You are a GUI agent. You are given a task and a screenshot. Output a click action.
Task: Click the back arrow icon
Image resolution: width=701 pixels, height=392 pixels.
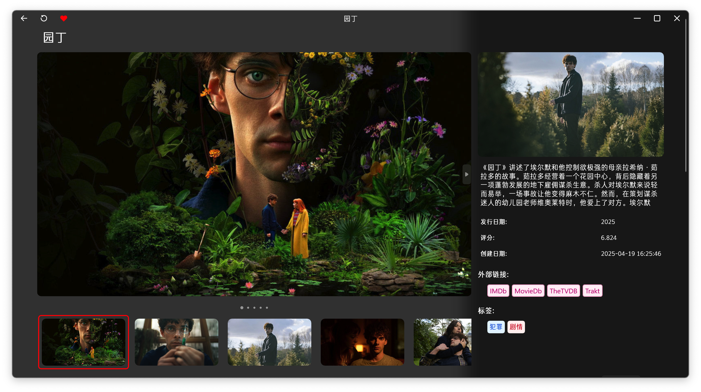click(24, 18)
